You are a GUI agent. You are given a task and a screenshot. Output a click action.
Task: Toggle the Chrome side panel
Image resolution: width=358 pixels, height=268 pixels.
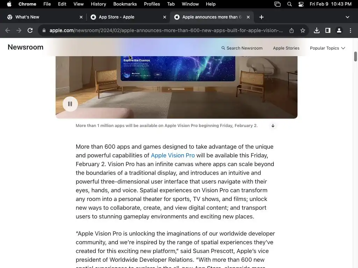(x=328, y=30)
